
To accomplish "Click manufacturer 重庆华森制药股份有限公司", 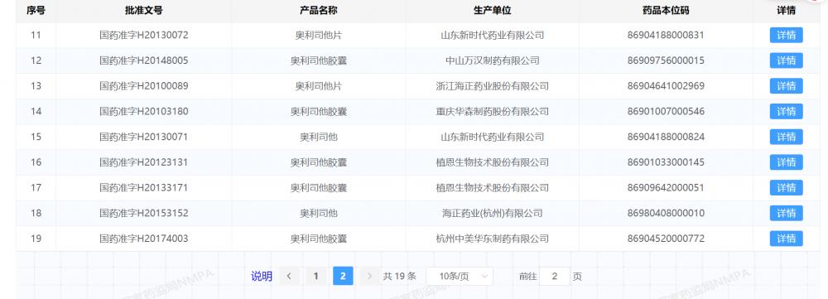I will (x=492, y=112).
